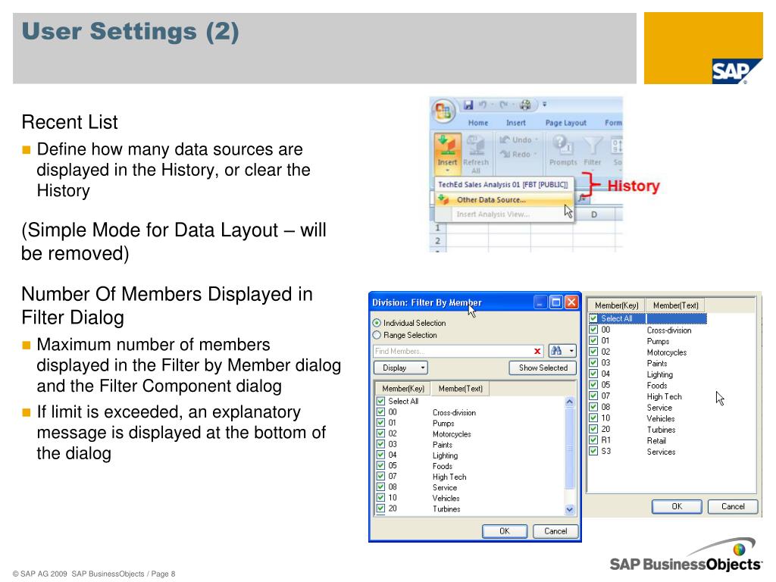Select row 1 header in the spreadsheet
The image size is (776, 582).
point(437,228)
